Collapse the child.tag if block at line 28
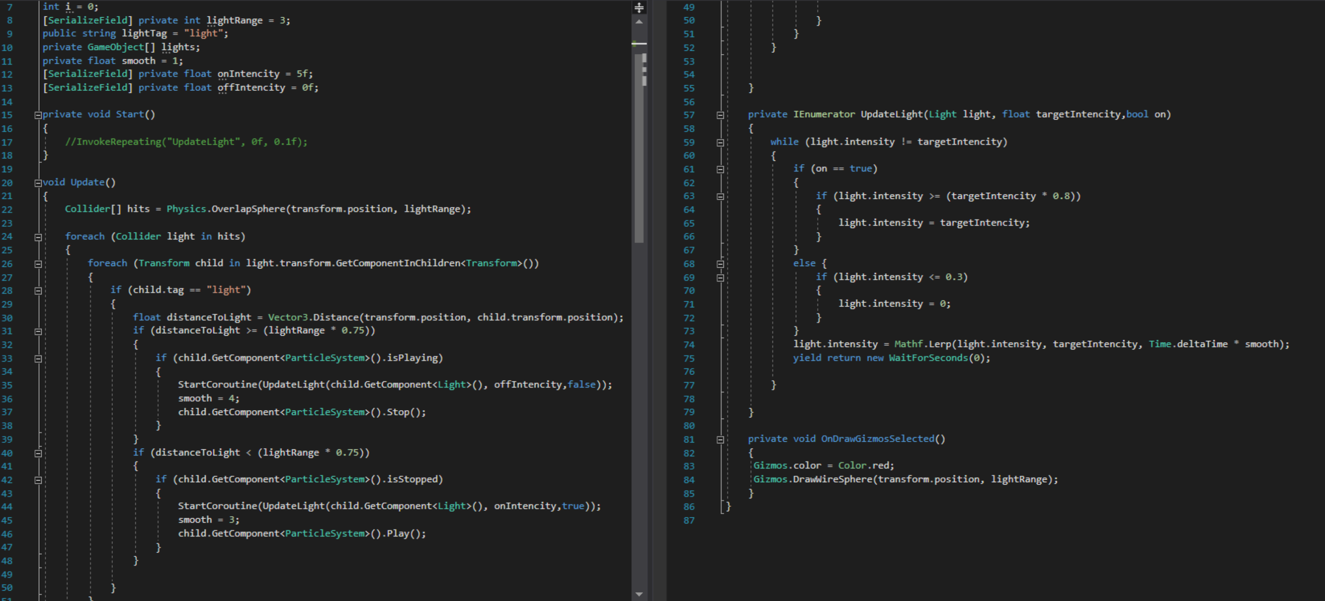The height and width of the screenshot is (601, 1325). (x=38, y=291)
